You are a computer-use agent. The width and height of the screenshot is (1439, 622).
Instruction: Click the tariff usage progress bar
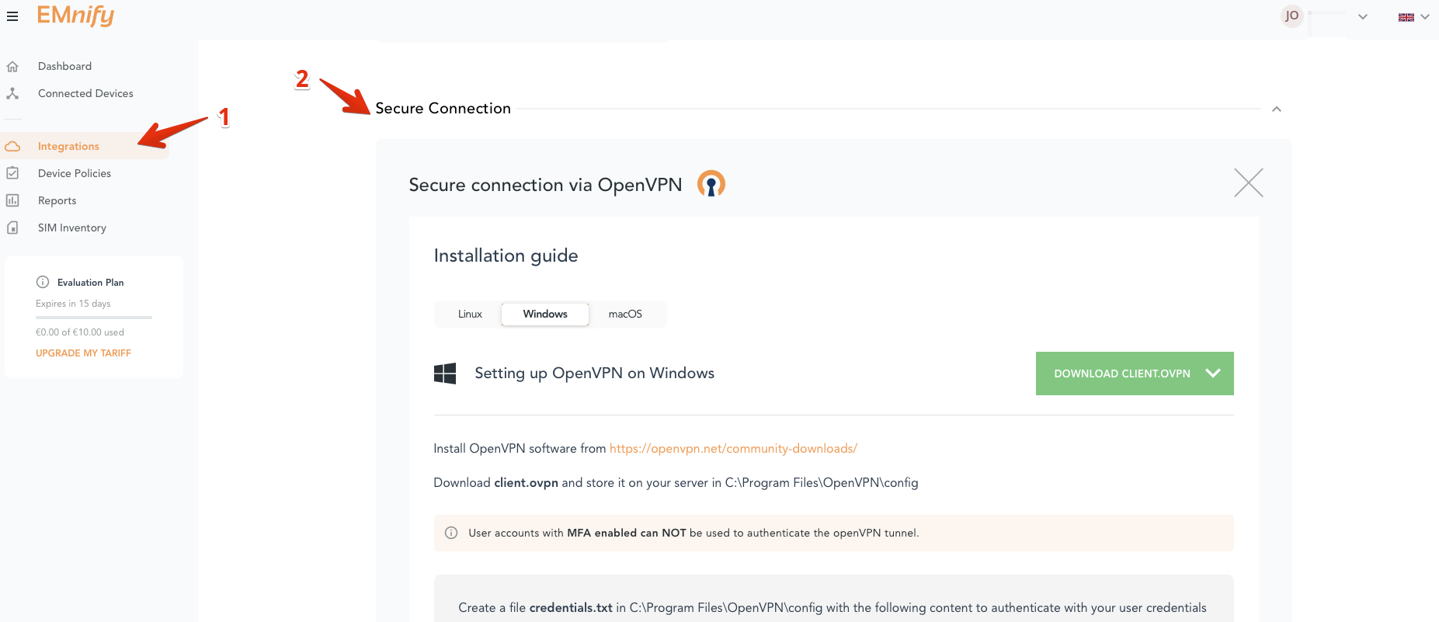[94, 318]
